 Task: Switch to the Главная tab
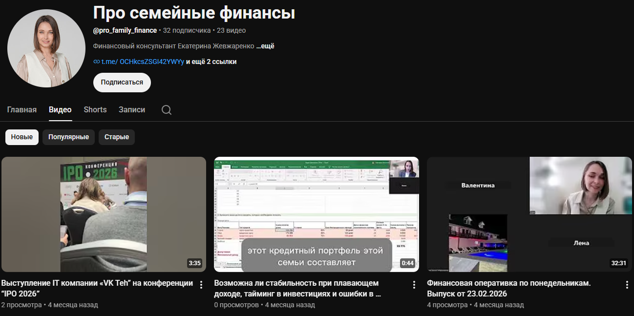[x=22, y=109]
